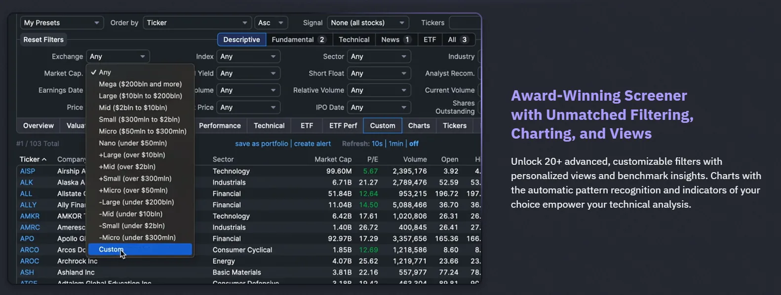Open the AROC ticker link
This screenshot has width=781, height=295.
30,261
